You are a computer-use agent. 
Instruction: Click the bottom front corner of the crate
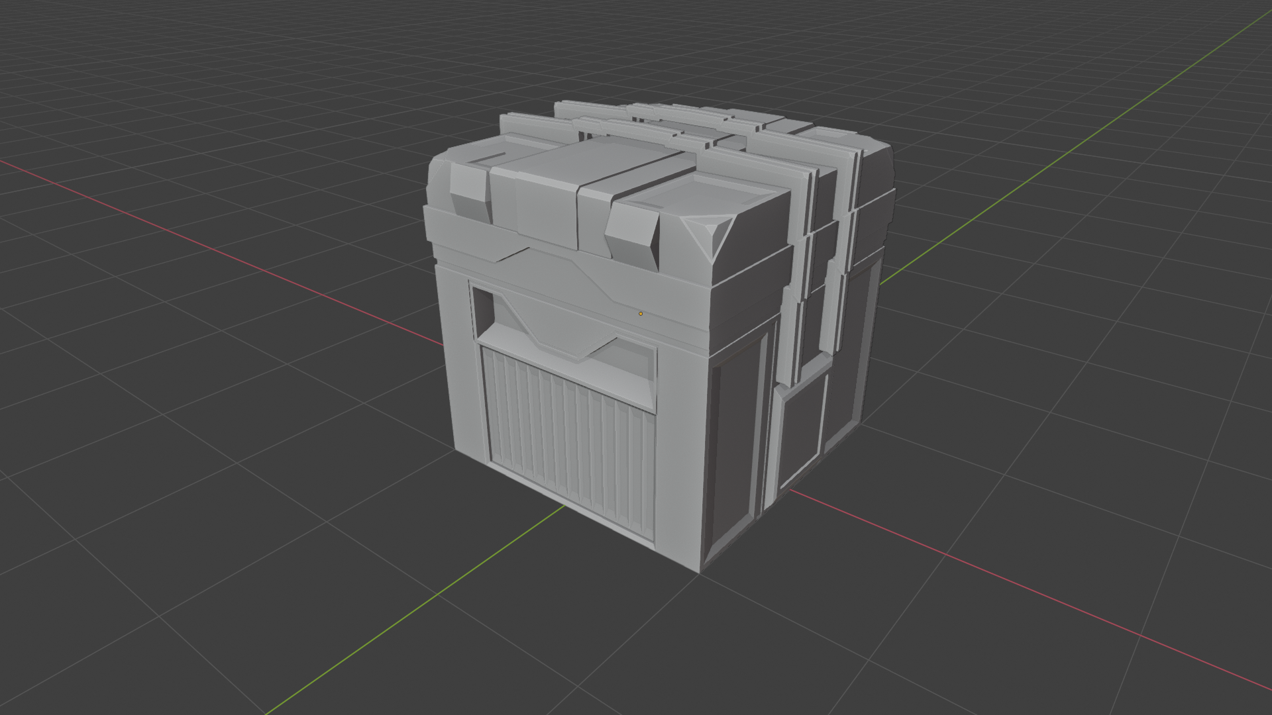(700, 571)
